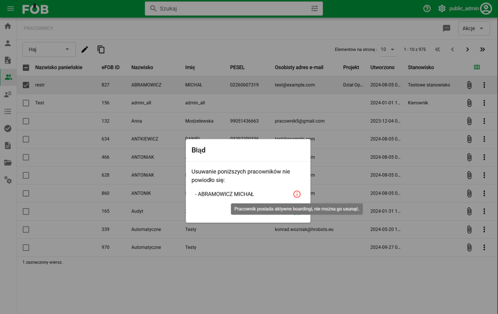Open search filter options icon
The height and width of the screenshot is (314, 498).
click(x=315, y=9)
